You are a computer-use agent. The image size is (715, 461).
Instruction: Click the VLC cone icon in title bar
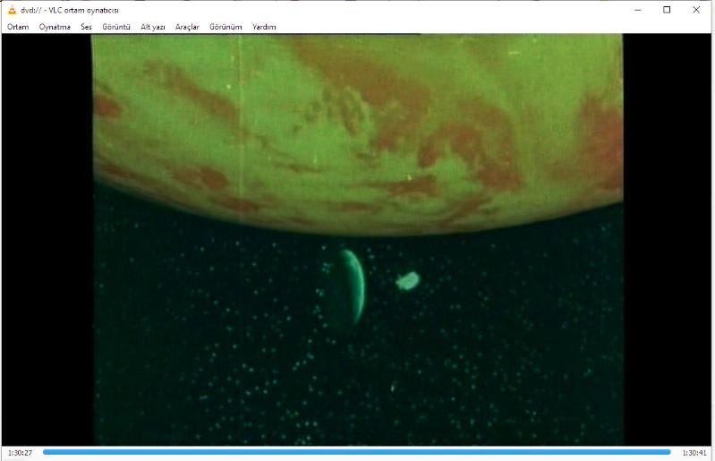point(11,10)
